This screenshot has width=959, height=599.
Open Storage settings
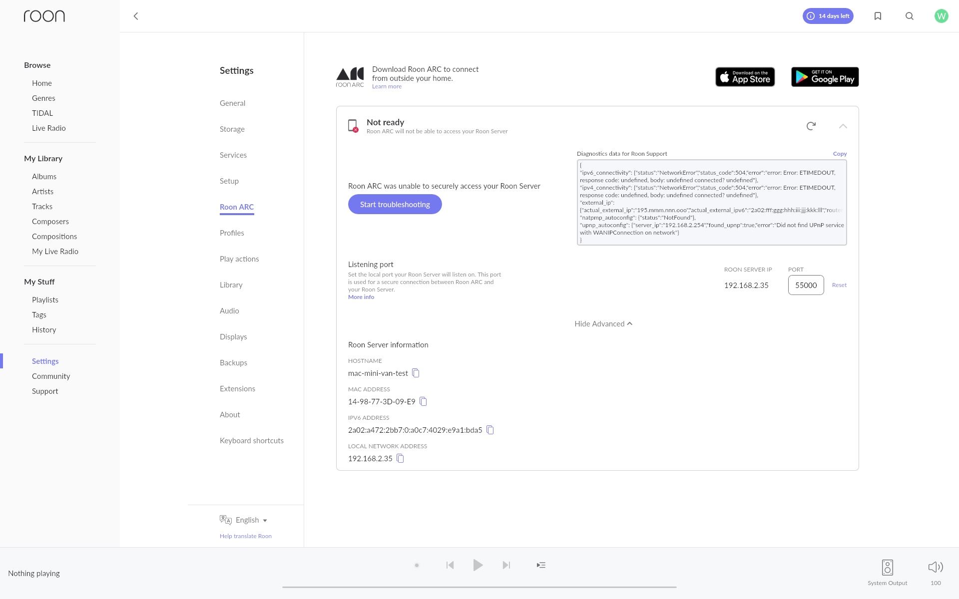tap(232, 129)
